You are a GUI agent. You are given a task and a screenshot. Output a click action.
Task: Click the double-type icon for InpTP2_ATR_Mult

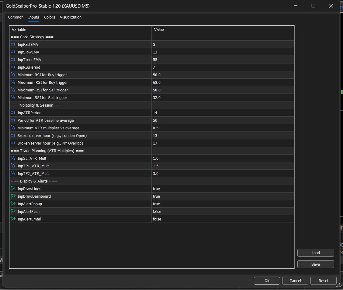click(x=13, y=173)
